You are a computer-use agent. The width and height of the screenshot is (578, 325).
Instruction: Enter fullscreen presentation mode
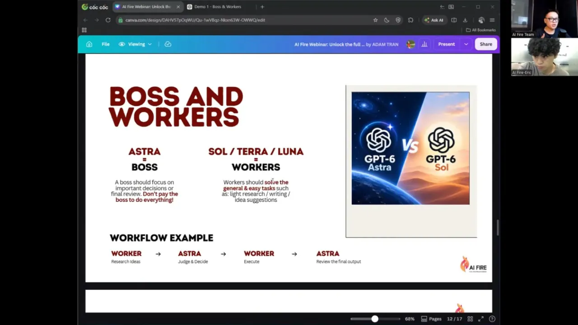481,319
